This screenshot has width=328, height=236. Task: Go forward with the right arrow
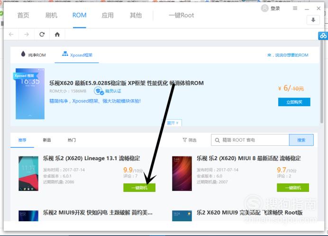point(27,34)
